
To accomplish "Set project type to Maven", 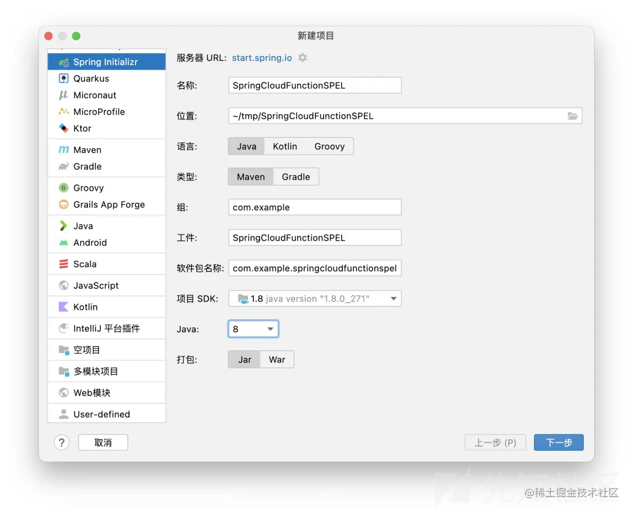I will pyautogui.click(x=251, y=177).
